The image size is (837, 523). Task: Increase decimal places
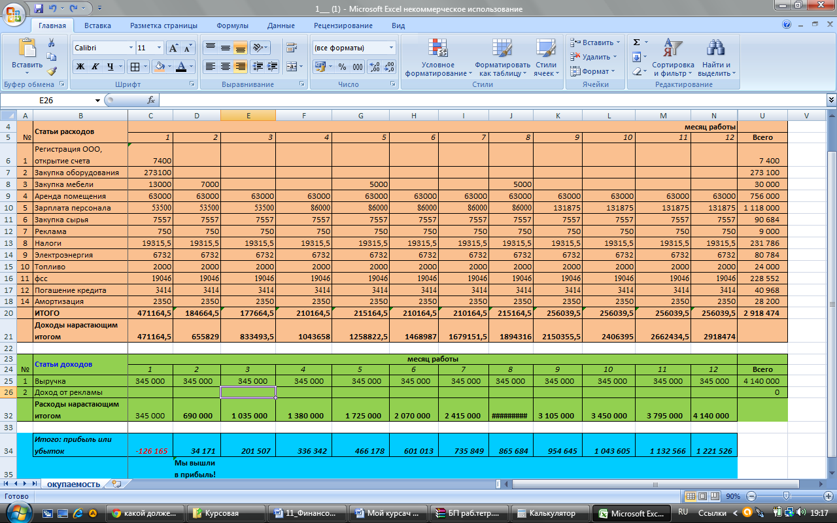coord(375,67)
